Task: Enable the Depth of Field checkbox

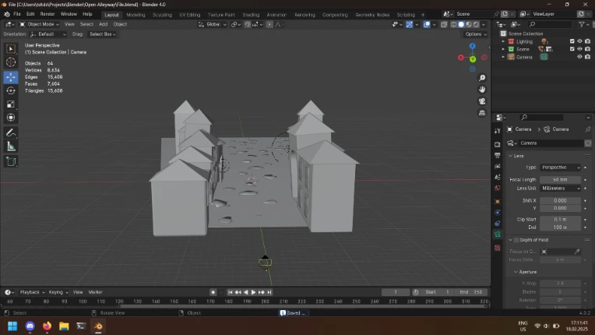Action: [516, 240]
